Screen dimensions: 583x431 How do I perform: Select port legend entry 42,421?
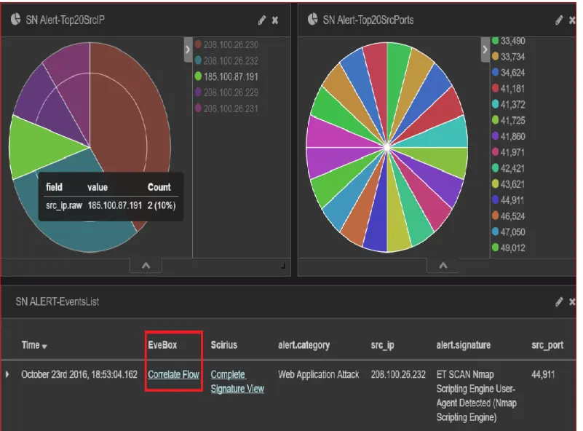pyautogui.click(x=508, y=168)
